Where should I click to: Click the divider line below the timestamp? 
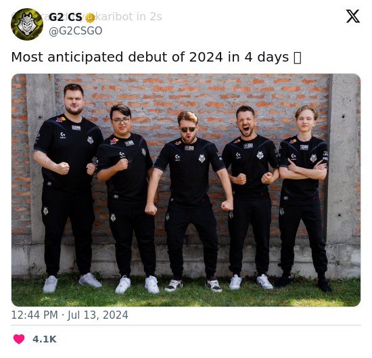tap(186, 325)
